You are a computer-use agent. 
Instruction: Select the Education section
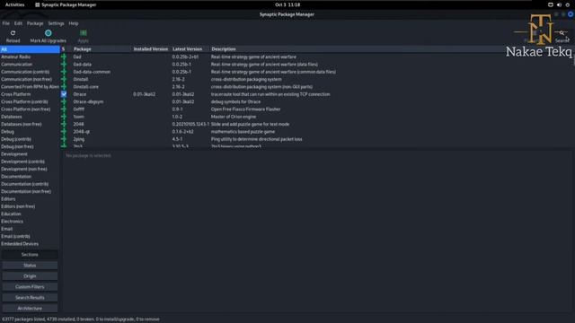point(30,214)
